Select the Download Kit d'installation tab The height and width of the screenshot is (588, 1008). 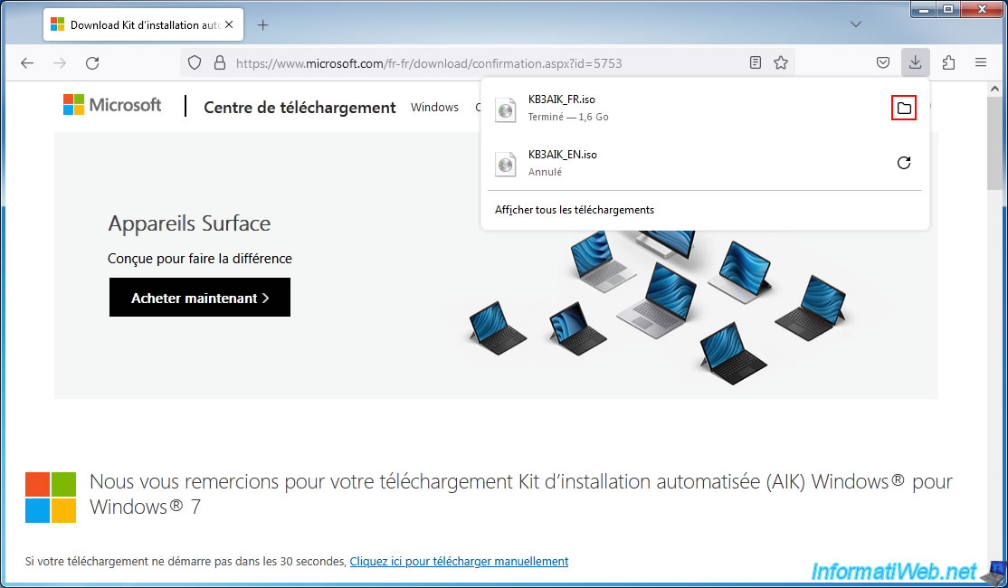coord(140,24)
